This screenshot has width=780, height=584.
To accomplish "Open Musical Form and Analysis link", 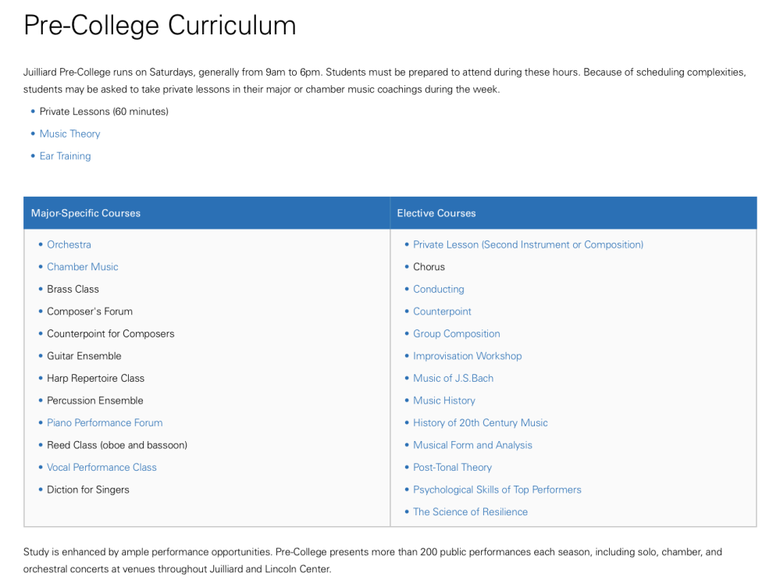I will click(x=472, y=445).
